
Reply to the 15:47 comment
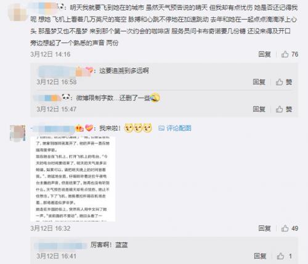point(259,109)
